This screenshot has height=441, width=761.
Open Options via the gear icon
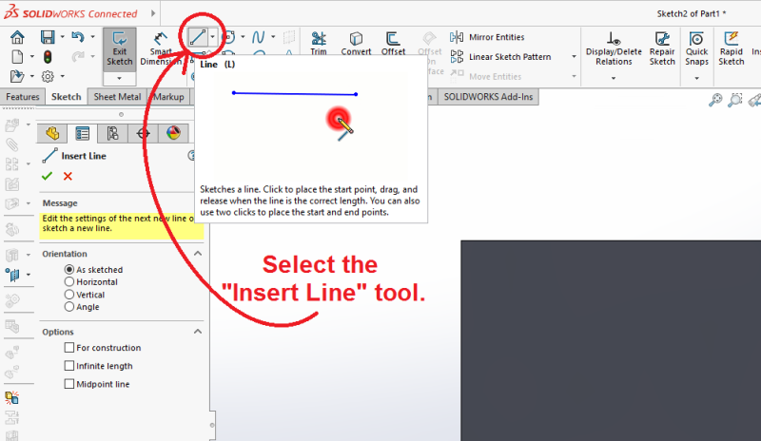click(x=48, y=76)
